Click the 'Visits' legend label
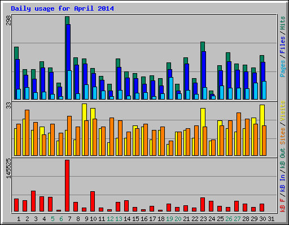The width and height of the screenshot is (289, 225). [282, 111]
